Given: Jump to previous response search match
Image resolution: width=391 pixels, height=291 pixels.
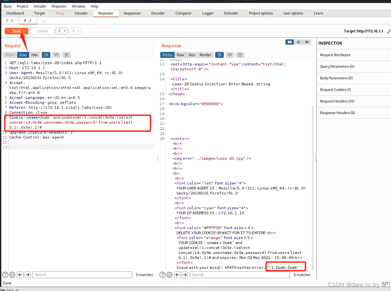Looking at the screenshot, I should pos(177,275).
